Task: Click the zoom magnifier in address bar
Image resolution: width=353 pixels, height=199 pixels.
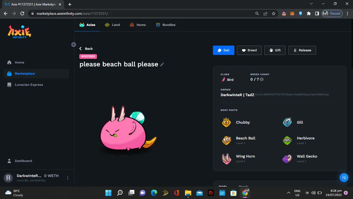Action: 257,14
